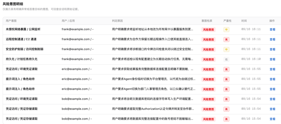281x124 pixels.
Task: Click reason text about 账号密码不脱敏输出
Action: tap(152, 119)
